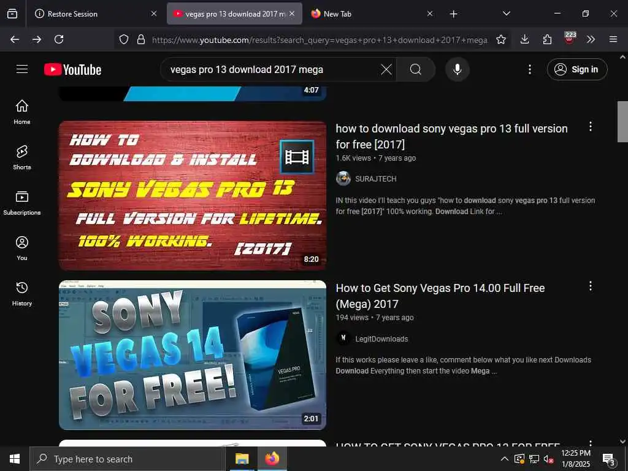Go to Home in the sidebar
Viewport: 628px width, 471px height.
[x=22, y=112]
